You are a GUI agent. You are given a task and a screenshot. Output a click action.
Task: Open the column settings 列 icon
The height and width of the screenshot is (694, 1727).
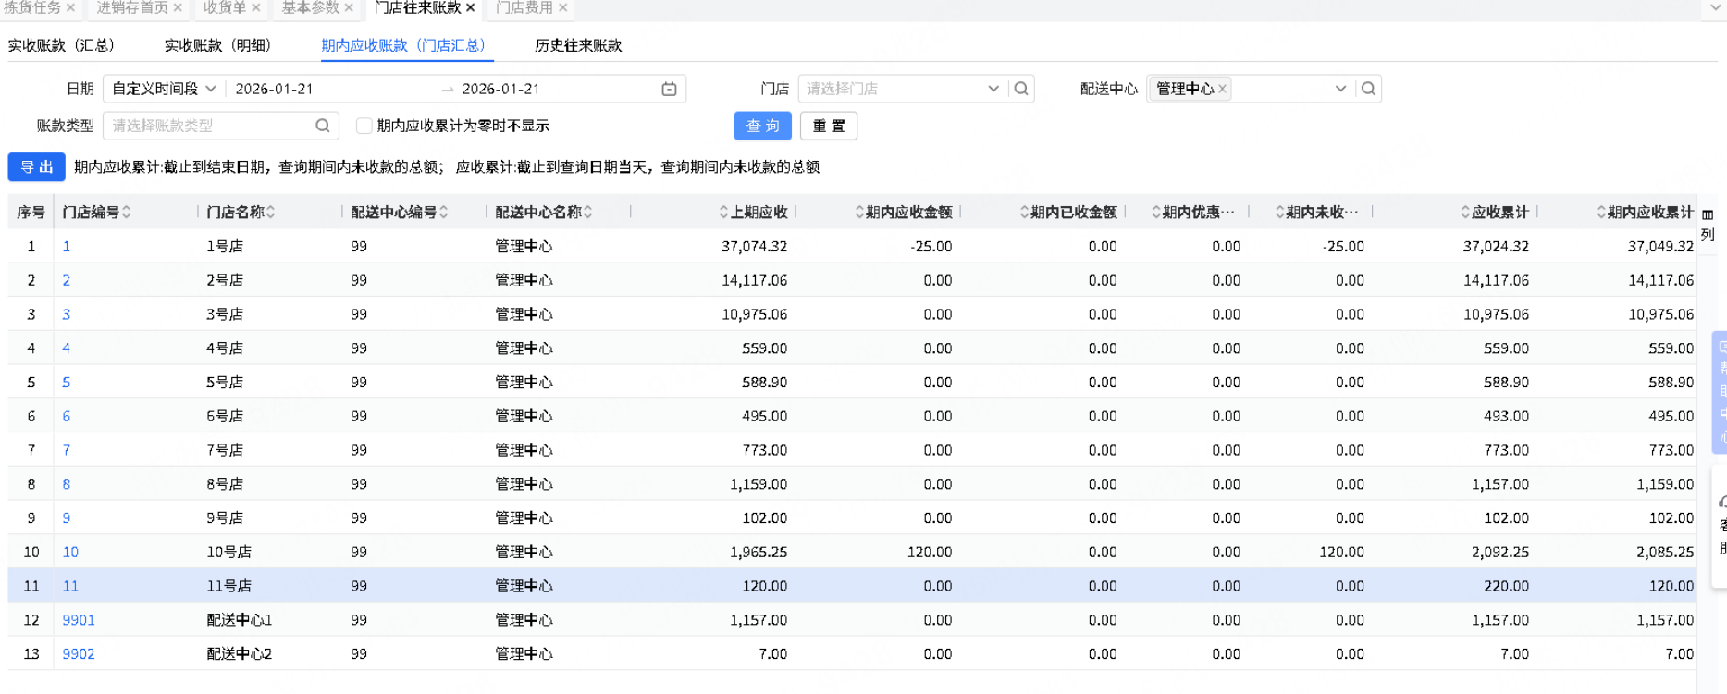coord(1708,223)
